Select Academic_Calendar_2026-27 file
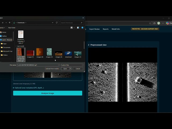The image size is (172, 129). [x=21, y=37]
